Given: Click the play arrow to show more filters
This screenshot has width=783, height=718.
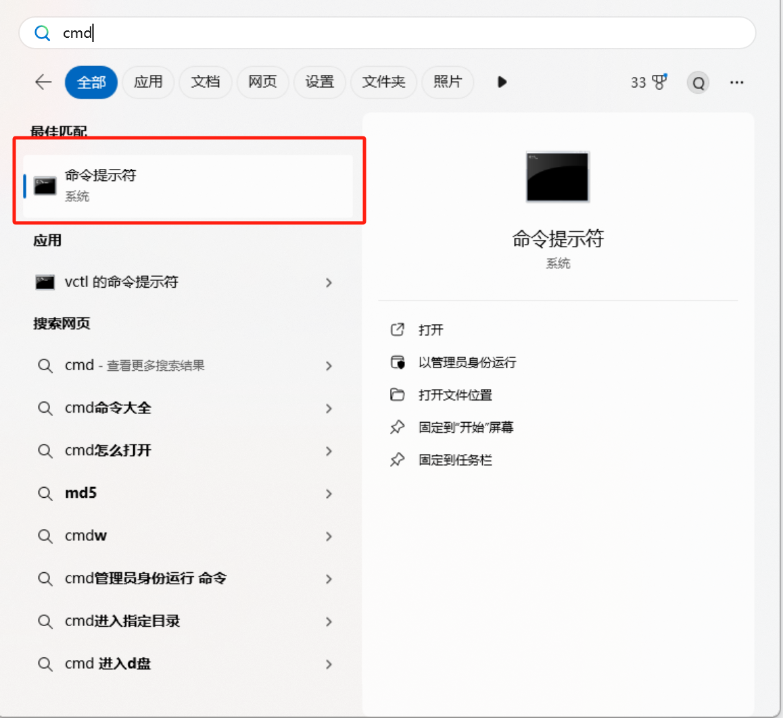Looking at the screenshot, I should tap(502, 82).
